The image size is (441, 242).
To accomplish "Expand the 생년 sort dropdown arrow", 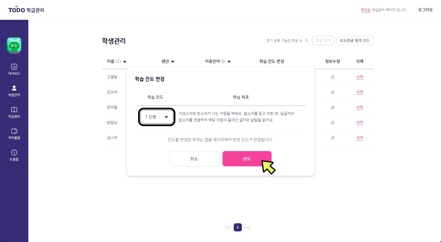I will point(173,62).
